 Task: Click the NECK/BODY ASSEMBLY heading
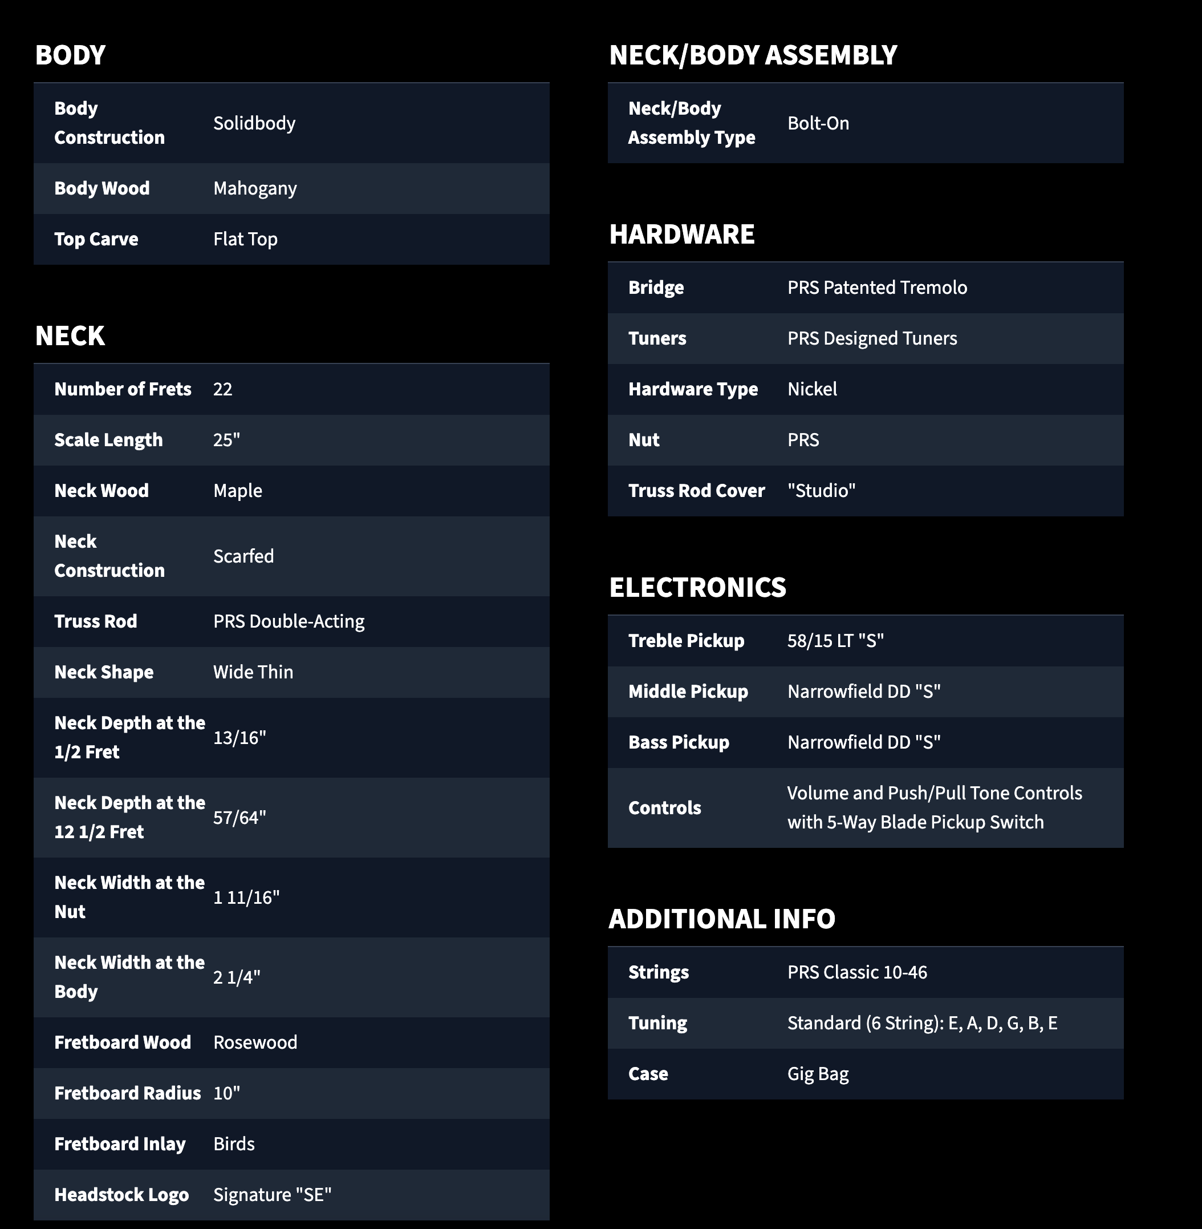(753, 55)
